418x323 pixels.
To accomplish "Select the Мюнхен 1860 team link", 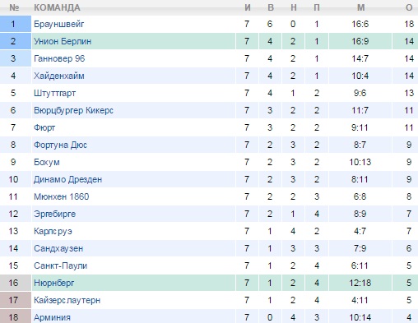I will (61, 196).
